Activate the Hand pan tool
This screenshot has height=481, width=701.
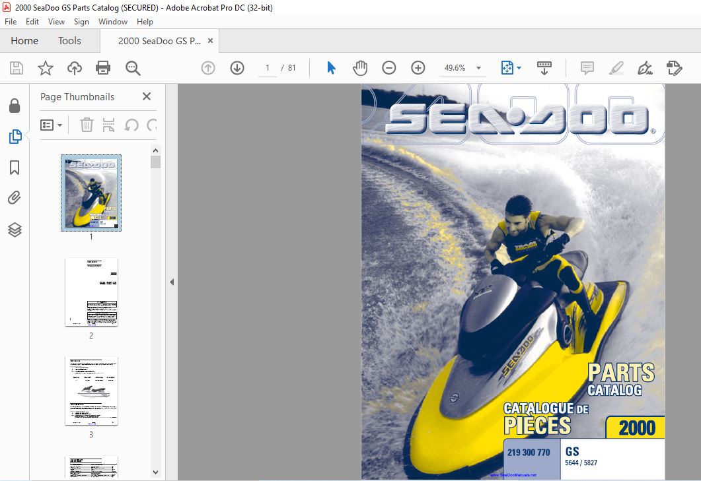360,68
